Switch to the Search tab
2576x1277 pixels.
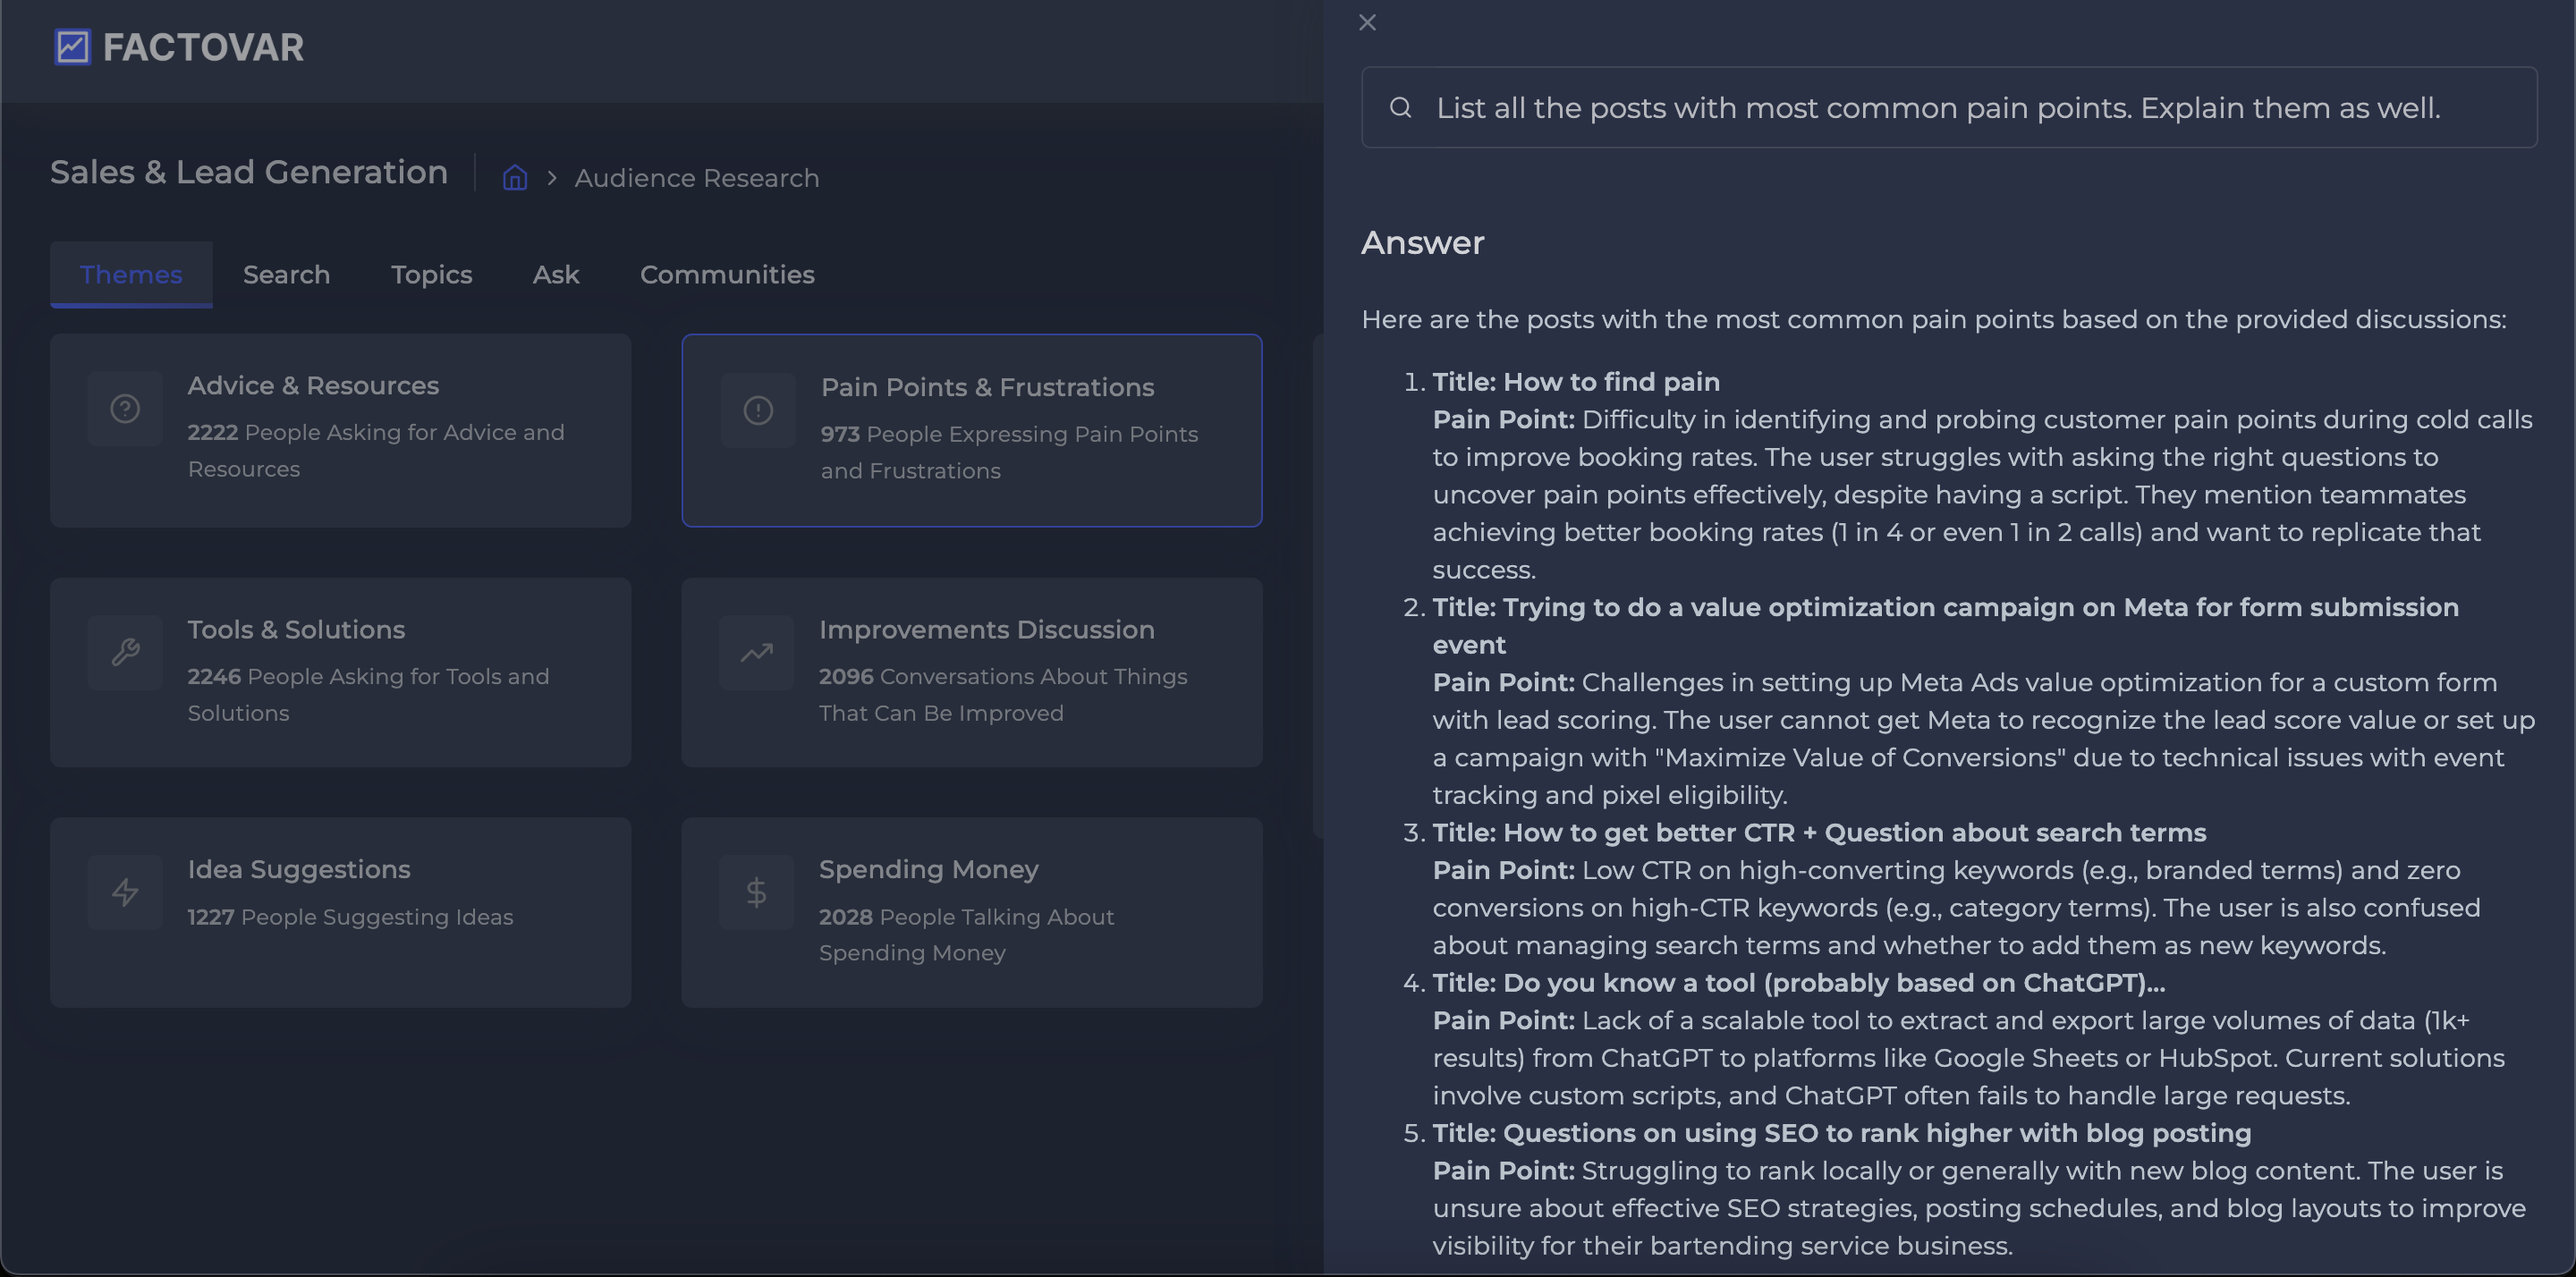(286, 275)
